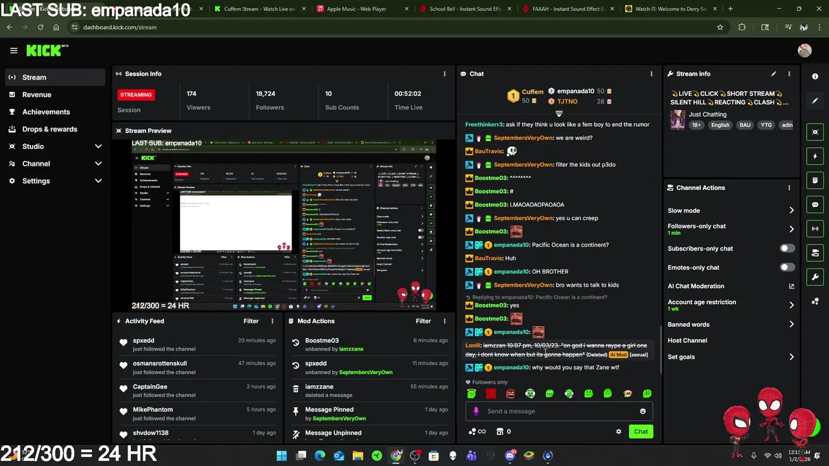The height and width of the screenshot is (466, 829).
Task: Open Revenue in the sidebar
Action: 54,94
